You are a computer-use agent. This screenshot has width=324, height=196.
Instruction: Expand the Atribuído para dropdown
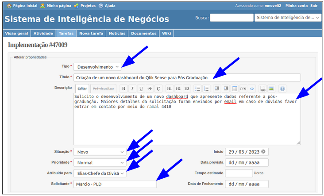[100, 173]
